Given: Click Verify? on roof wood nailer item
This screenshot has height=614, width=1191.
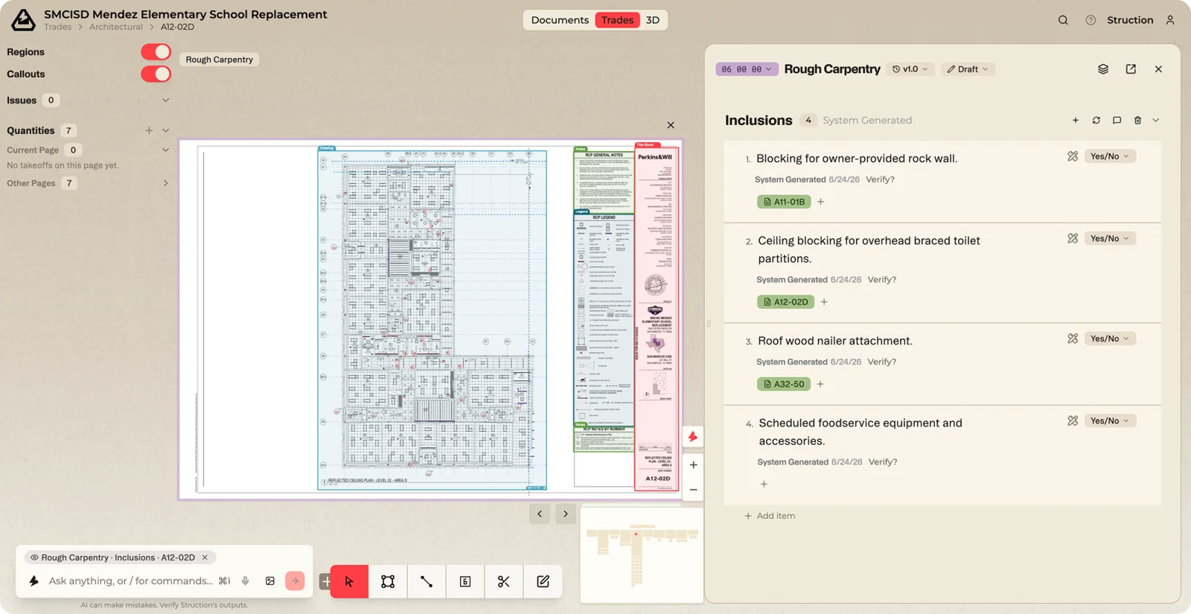Looking at the screenshot, I should point(882,362).
